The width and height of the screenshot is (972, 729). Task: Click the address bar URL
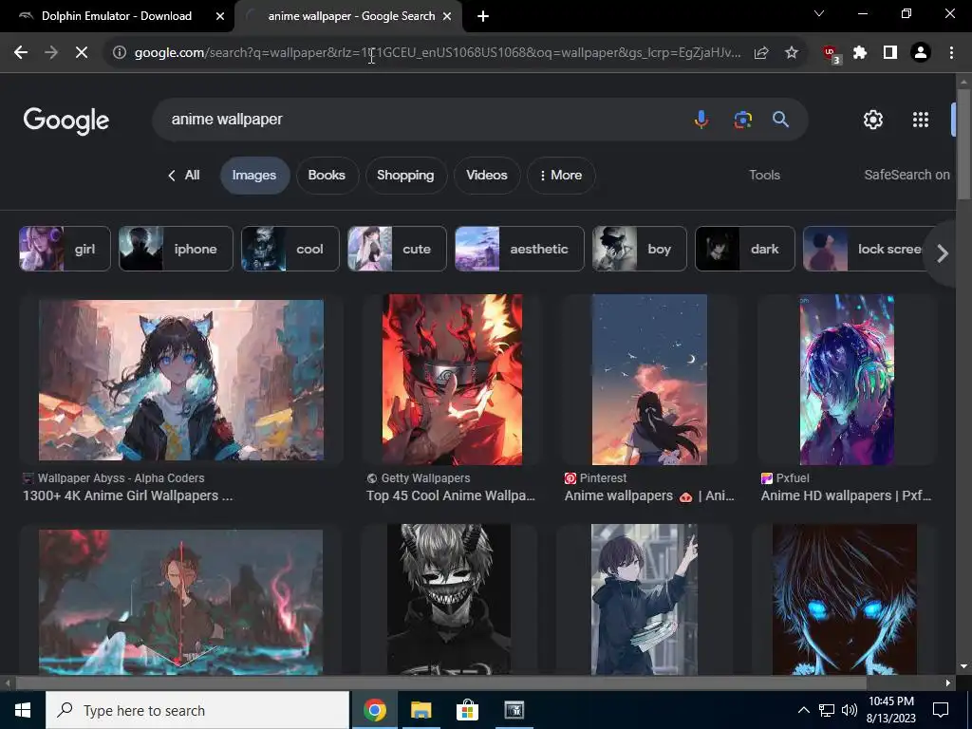pos(438,53)
